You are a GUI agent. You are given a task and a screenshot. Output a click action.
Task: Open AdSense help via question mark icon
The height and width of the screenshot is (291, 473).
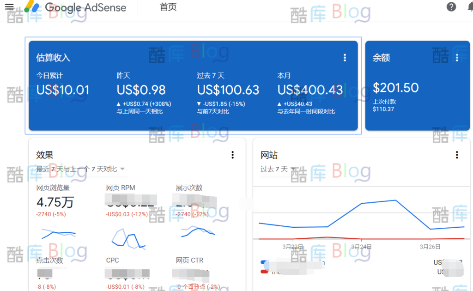coord(451,7)
